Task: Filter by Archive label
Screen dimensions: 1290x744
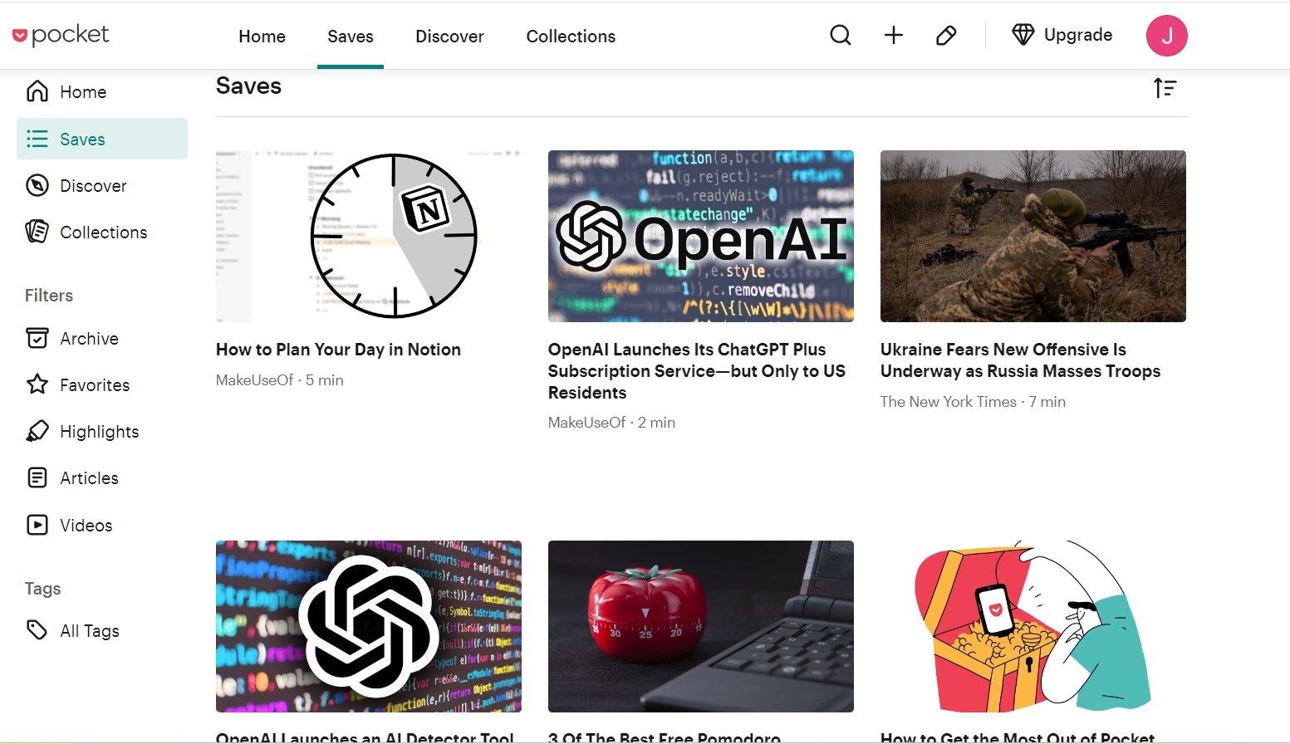Action: click(x=89, y=338)
